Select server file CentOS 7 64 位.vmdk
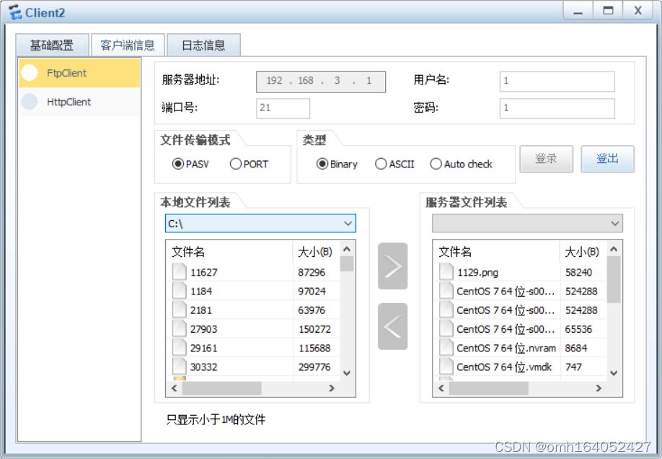This screenshot has height=459, width=662. pyautogui.click(x=504, y=367)
